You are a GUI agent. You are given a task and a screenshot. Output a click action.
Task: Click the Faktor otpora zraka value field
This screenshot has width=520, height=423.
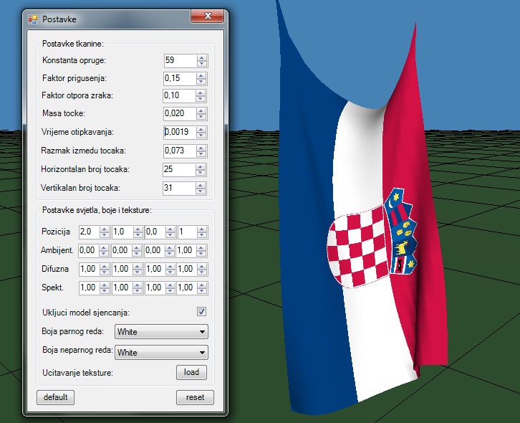pos(179,95)
